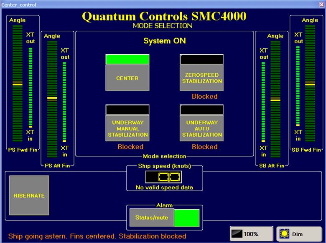326x243 pixels.
Task: Click the black Zerospeed Stabilization indicator
Action: [202, 60]
